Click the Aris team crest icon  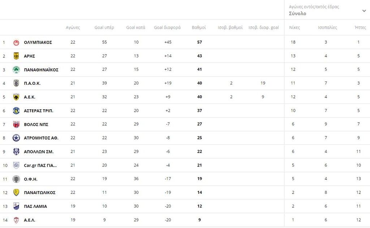point(16,56)
